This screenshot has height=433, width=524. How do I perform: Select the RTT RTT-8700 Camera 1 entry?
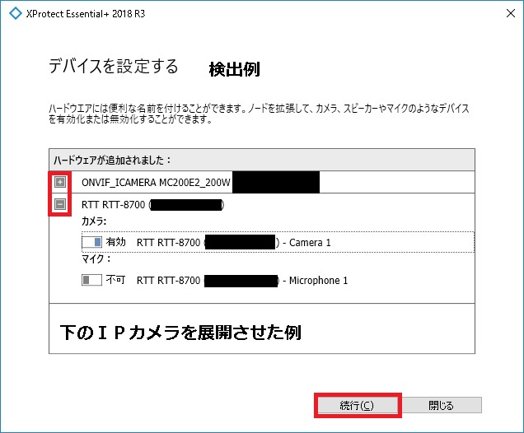point(234,242)
